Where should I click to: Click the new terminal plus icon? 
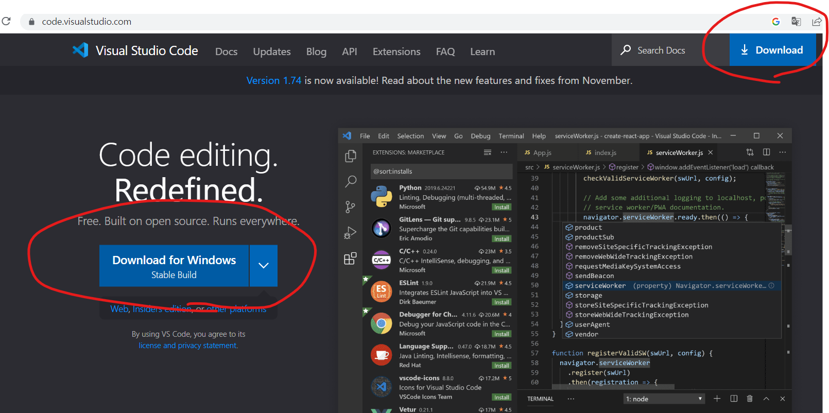[717, 399]
